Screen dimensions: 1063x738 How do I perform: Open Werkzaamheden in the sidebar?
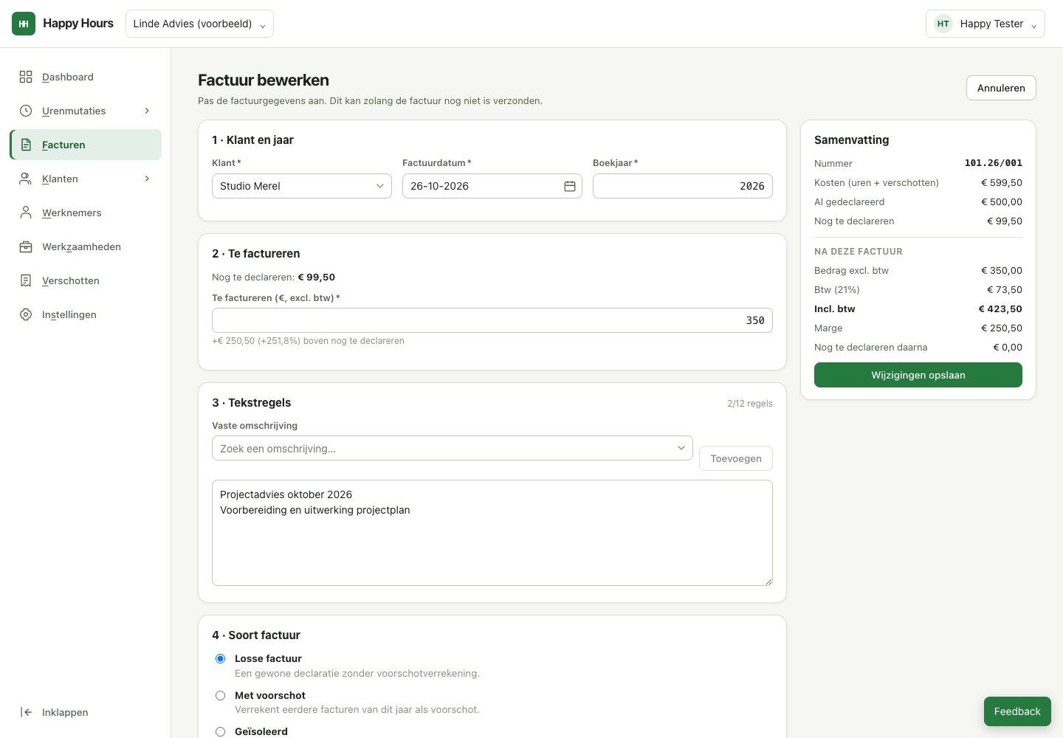[86, 246]
